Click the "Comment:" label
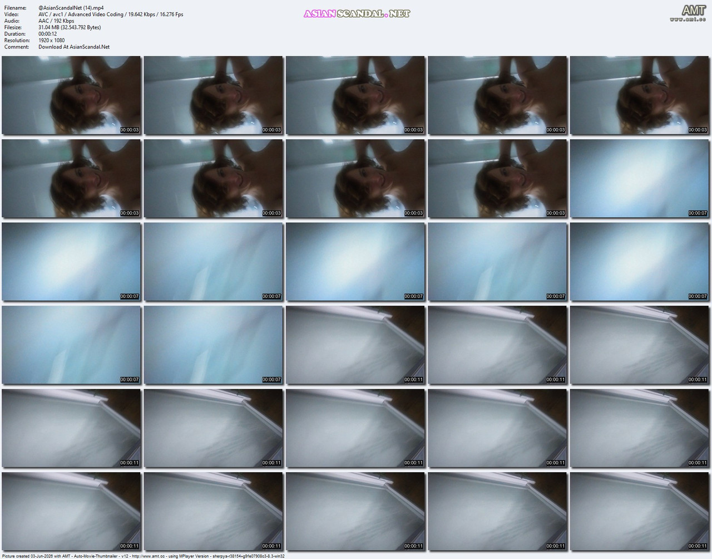712x559 pixels. (16, 47)
